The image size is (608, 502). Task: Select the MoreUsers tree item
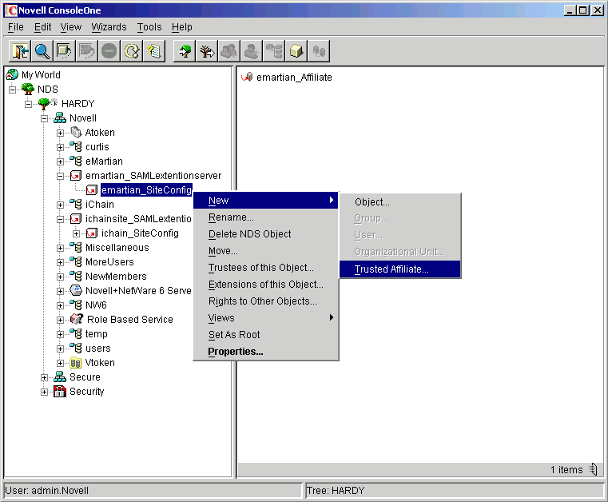[x=109, y=262]
